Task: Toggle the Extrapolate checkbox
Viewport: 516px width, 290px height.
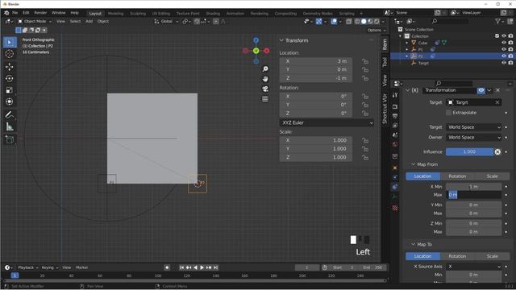Action: [448, 113]
